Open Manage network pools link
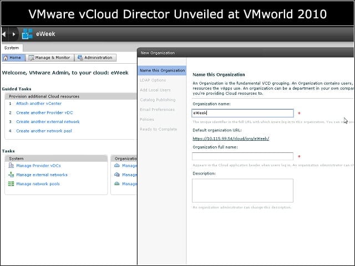The height and width of the screenshot is (266, 355). click(x=38, y=184)
